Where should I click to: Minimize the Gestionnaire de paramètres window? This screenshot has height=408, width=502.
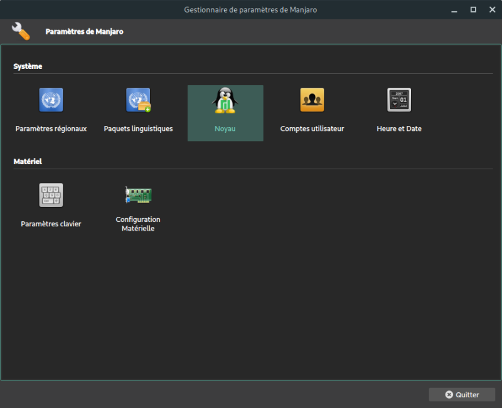(x=454, y=10)
